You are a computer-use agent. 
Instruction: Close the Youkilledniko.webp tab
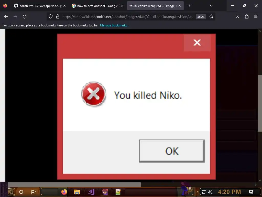click(x=180, y=6)
